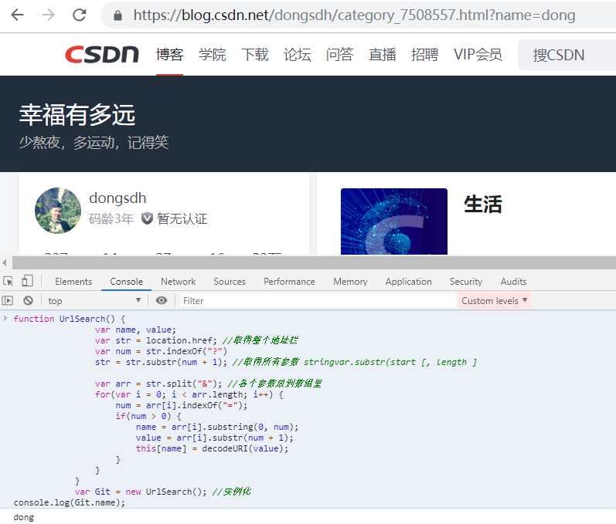The height and width of the screenshot is (524, 616).
Task: Click the line 'function UrlSearch() {'
Action: tap(69, 319)
